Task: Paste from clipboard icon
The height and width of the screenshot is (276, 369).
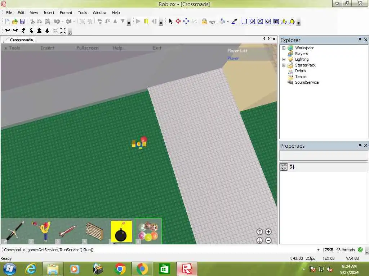Action: tap(47, 22)
